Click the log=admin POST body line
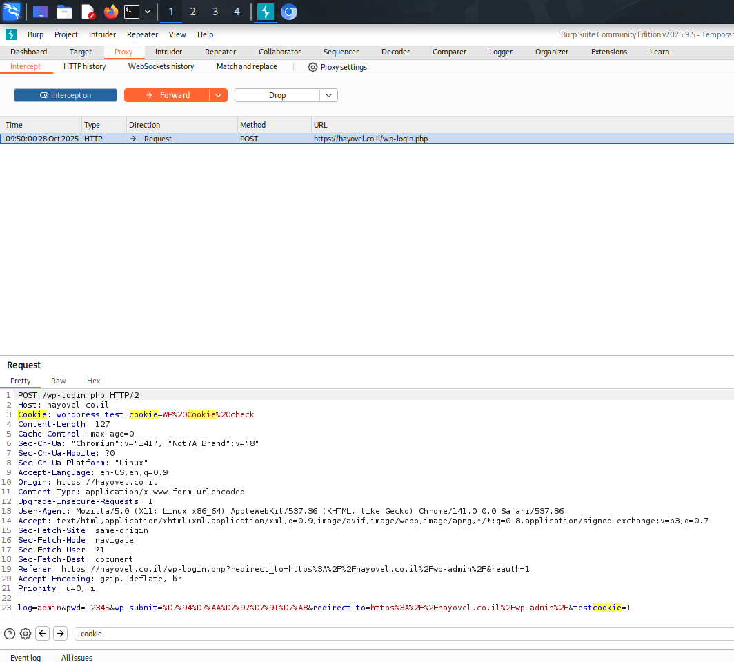This screenshot has width=734, height=662. [x=324, y=608]
